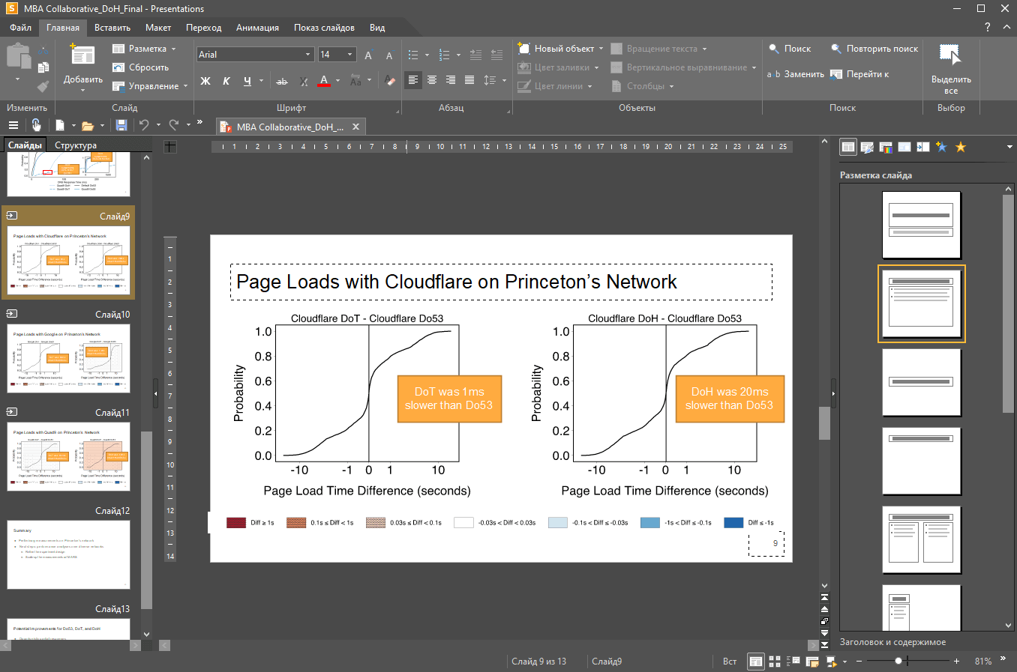Image resolution: width=1017 pixels, height=672 pixels.
Task: Click the increase font size icon
Action: (368, 55)
